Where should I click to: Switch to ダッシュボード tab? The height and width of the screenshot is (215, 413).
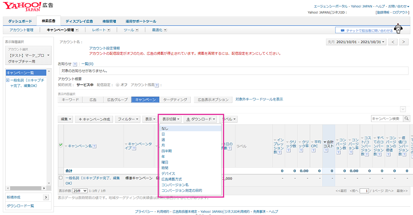(x=20, y=21)
